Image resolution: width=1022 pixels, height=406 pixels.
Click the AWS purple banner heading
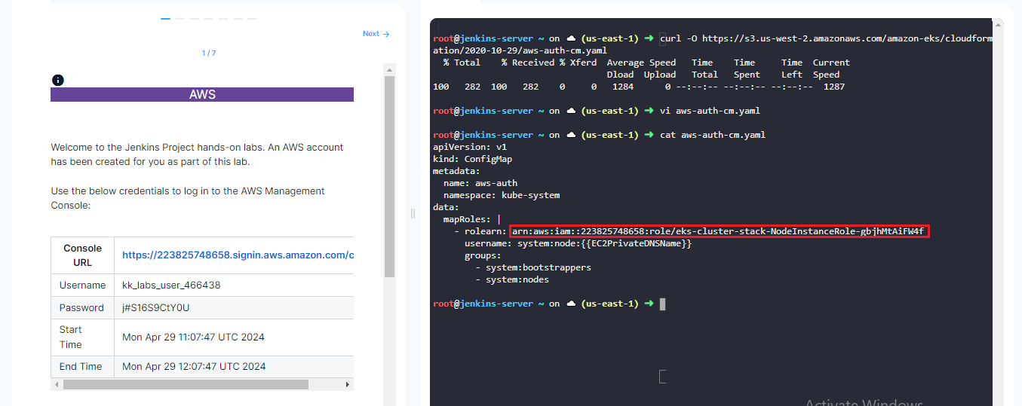202,95
